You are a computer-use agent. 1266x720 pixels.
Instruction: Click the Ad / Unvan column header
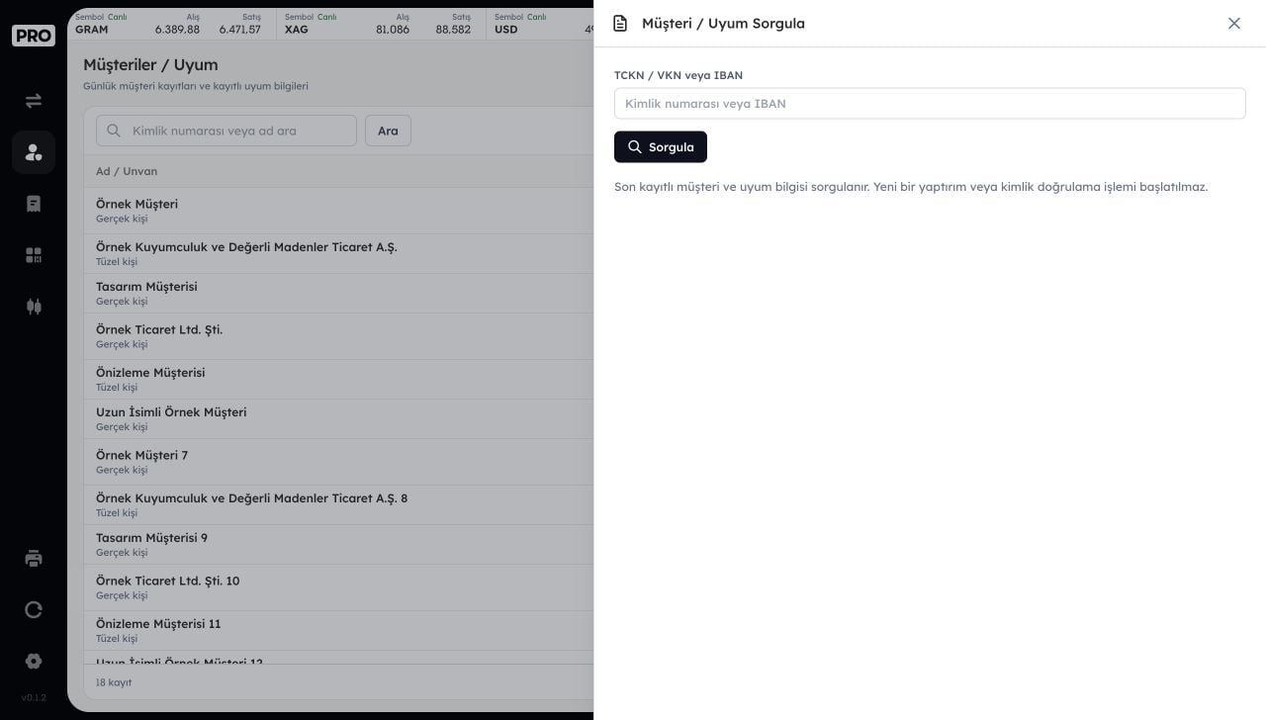(x=127, y=171)
